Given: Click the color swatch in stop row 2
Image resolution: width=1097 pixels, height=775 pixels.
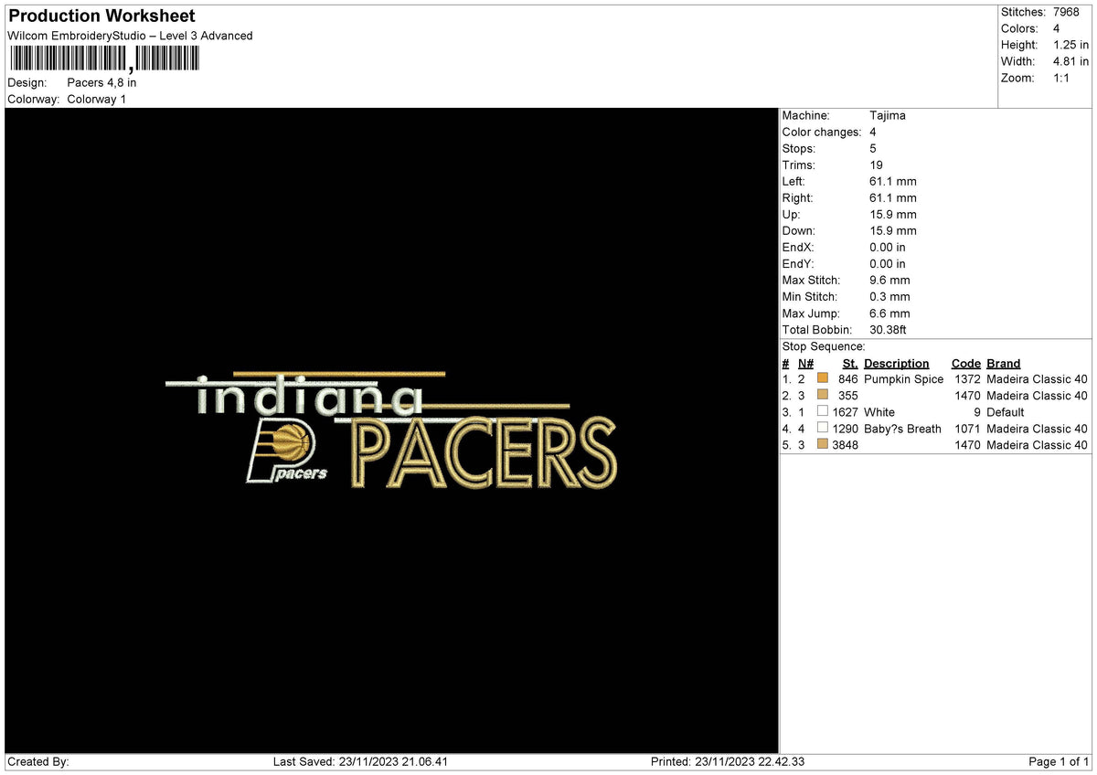Looking at the screenshot, I should click(x=823, y=396).
